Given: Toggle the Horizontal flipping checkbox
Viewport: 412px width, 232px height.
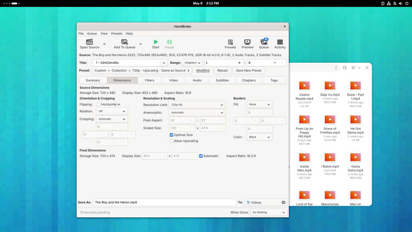Looking at the screenshot, I should 99,104.
